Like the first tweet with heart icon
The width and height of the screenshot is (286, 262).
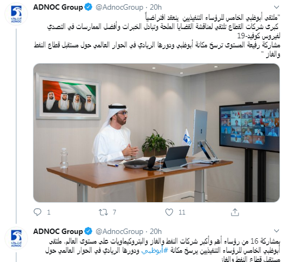[169, 212]
